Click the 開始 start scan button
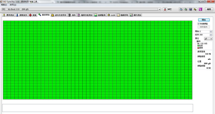Viewport: 215px width, 114px height. click(x=204, y=20)
